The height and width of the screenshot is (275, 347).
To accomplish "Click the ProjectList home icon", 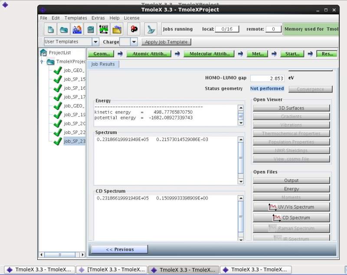I will click(43, 52).
